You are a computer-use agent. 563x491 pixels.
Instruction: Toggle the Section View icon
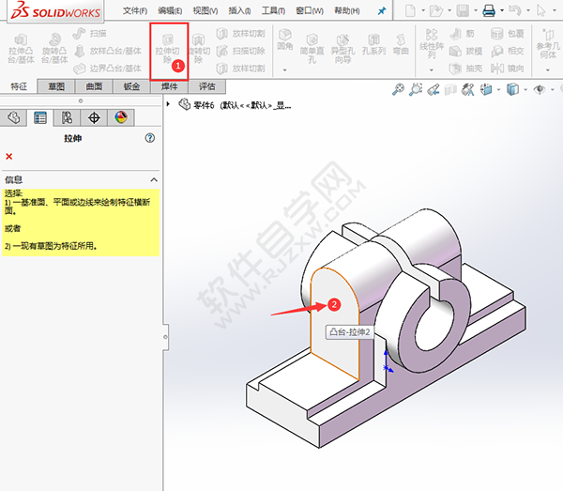[450, 89]
